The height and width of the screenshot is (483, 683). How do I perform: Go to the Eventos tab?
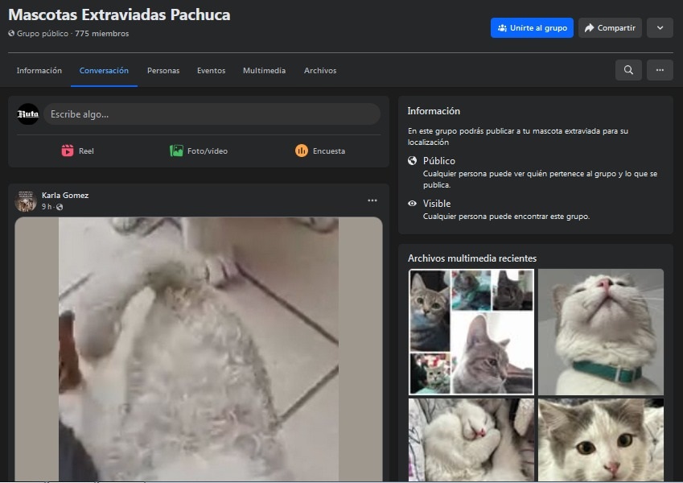point(212,71)
